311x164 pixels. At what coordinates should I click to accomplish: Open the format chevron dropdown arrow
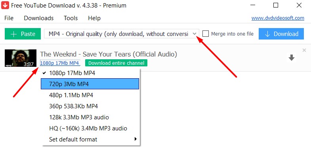(195, 34)
